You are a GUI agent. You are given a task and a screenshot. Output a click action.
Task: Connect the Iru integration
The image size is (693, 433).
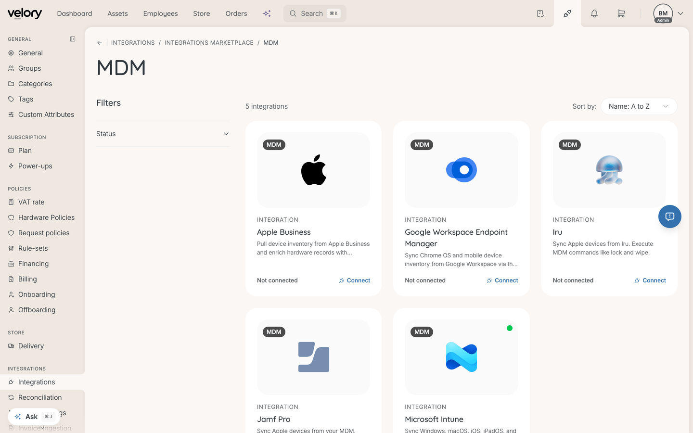[x=650, y=280]
